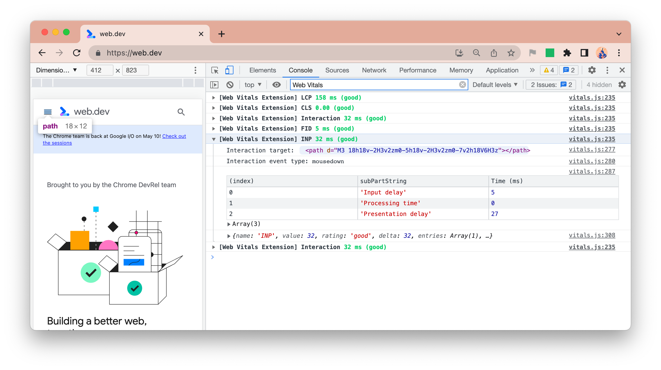Click the inspect element cursor icon
This screenshot has height=370, width=661.
coord(215,70)
